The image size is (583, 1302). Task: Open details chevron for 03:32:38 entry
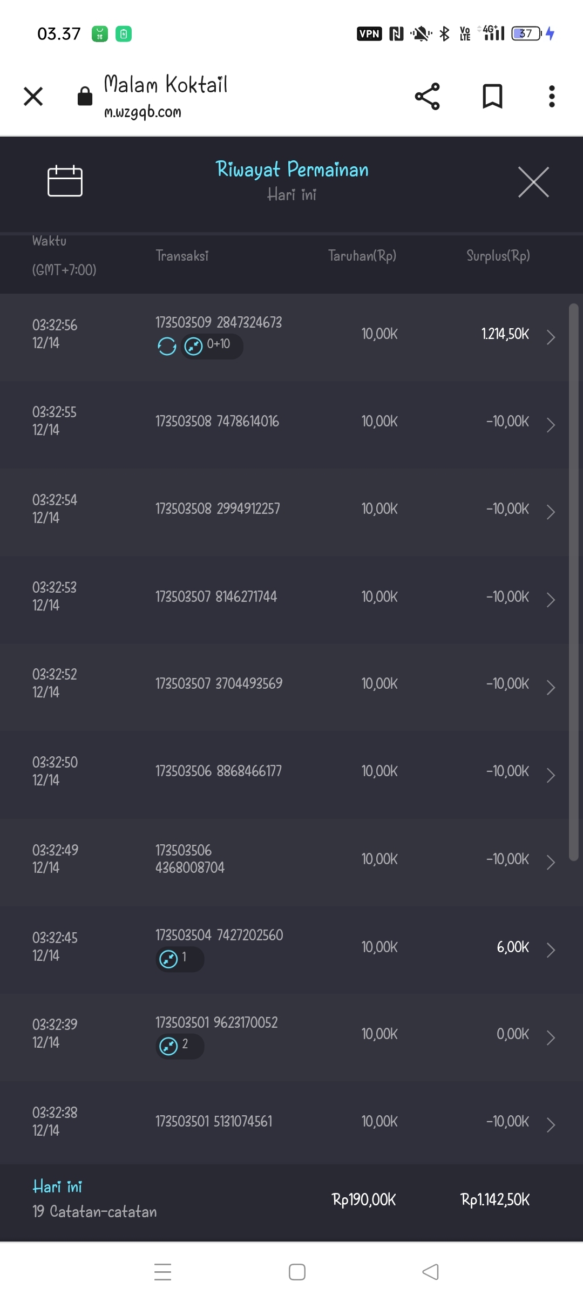click(x=550, y=1124)
